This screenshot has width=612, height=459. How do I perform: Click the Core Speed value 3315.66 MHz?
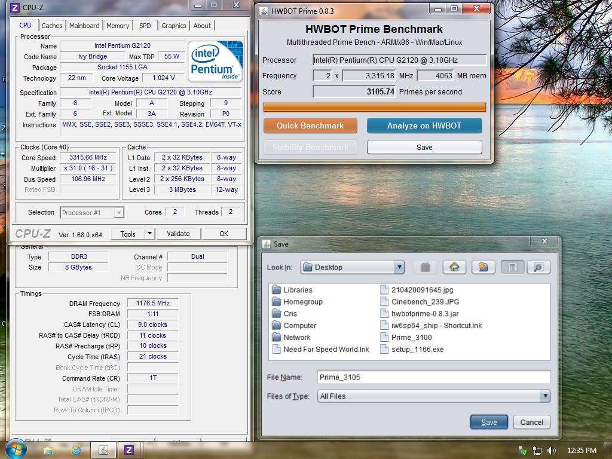pyautogui.click(x=88, y=157)
